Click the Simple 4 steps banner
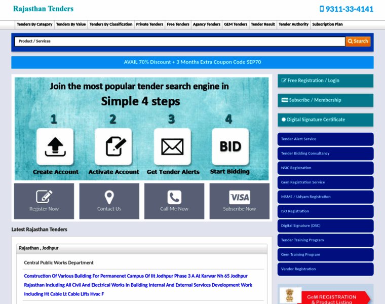 142,129
